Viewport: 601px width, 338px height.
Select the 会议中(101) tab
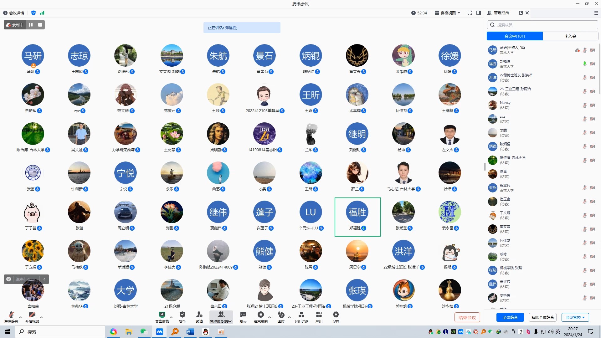pyautogui.click(x=515, y=36)
